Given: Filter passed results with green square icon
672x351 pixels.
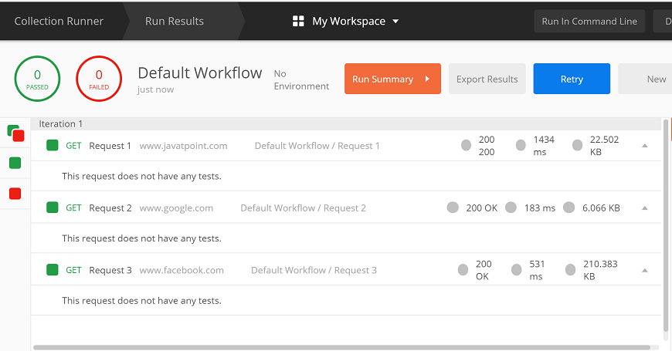Looking at the screenshot, I should point(15,163).
